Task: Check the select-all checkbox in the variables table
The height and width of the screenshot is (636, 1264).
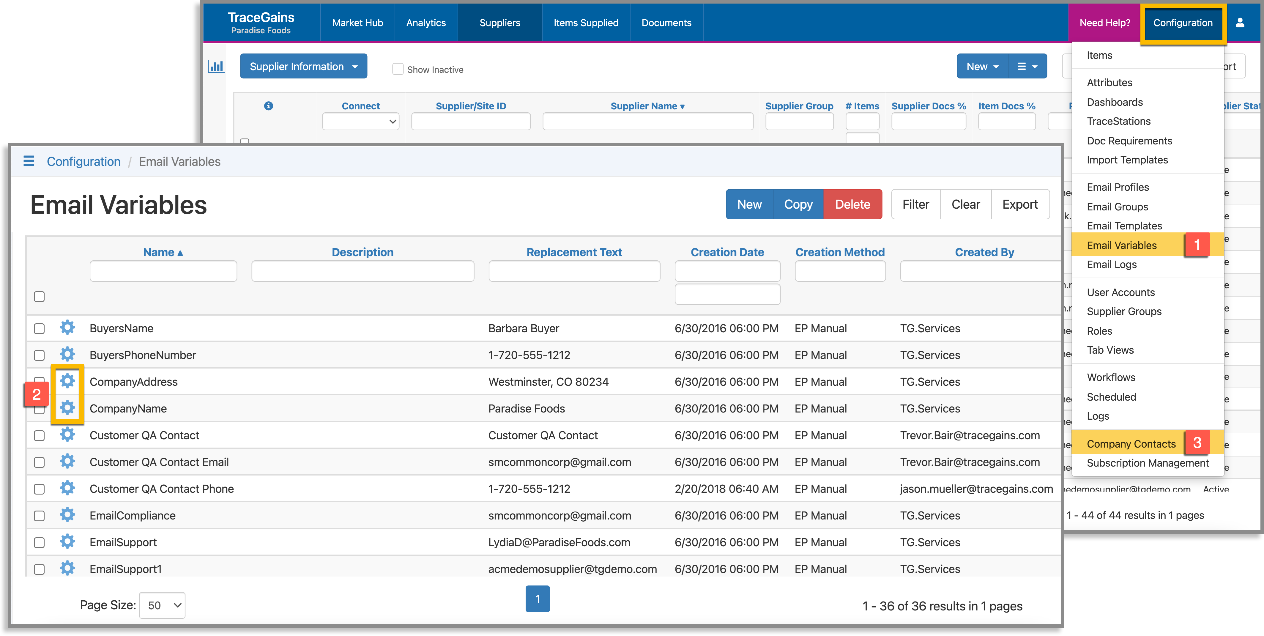Action: tap(39, 296)
